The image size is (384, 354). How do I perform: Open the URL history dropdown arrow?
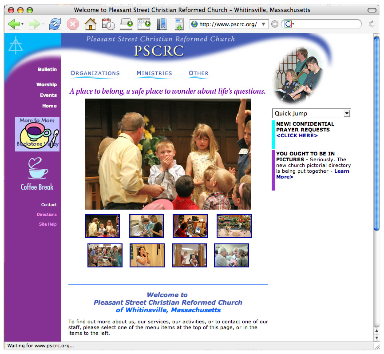263,24
